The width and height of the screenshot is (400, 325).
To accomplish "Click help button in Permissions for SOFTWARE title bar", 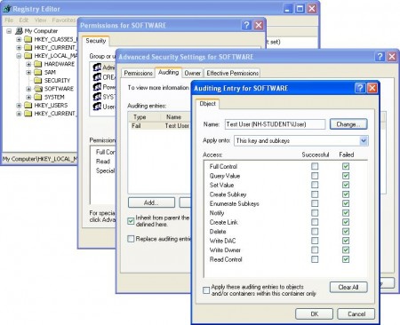I will [246, 25].
